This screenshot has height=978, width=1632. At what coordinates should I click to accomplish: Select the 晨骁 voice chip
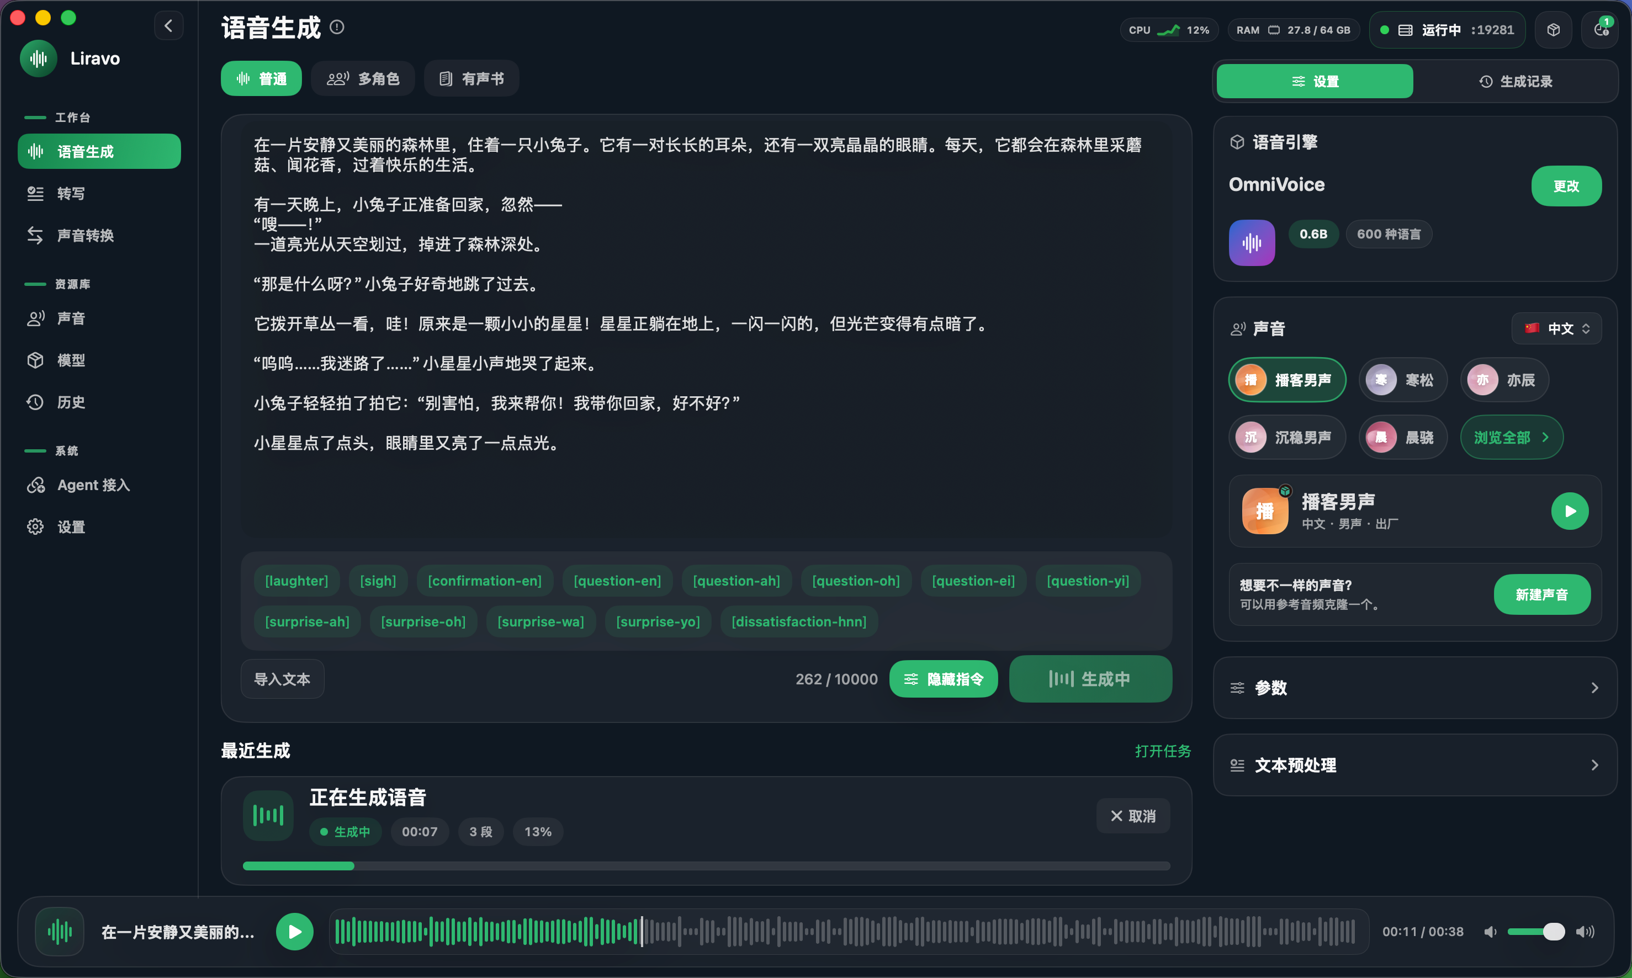point(1403,437)
